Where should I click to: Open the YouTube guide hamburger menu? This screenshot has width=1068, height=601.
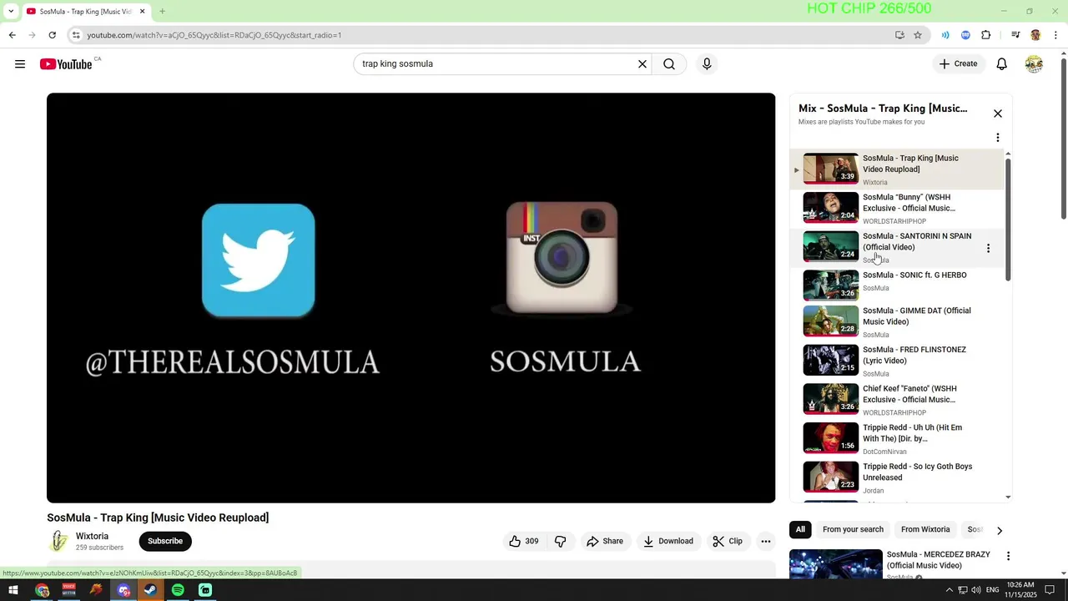pyautogui.click(x=20, y=64)
